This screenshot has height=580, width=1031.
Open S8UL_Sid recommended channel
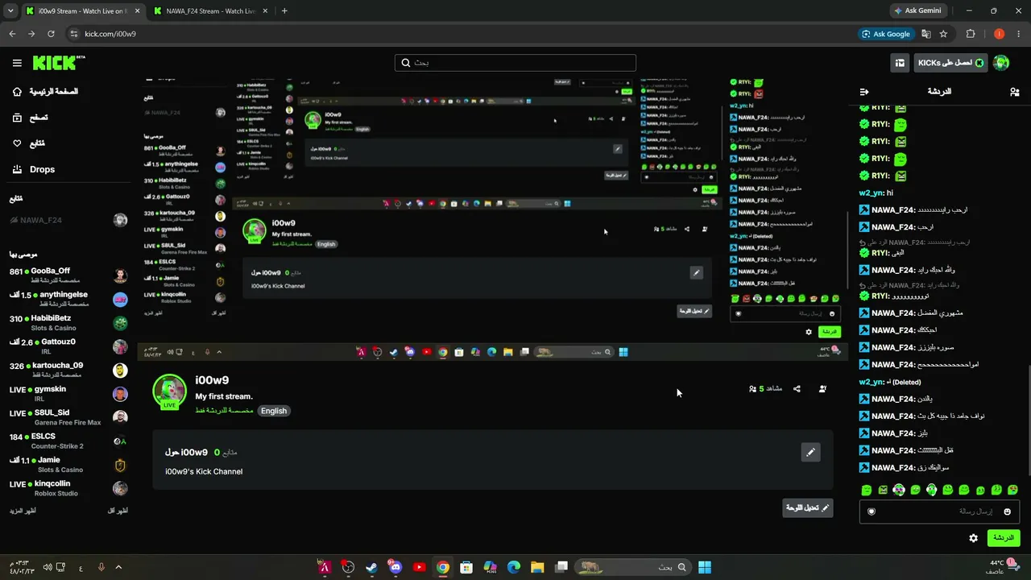pyautogui.click(x=68, y=417)
